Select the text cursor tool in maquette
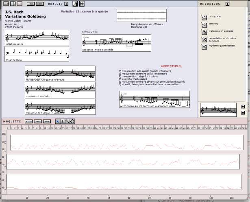This screenshot has height=202, width=250. [x=62, y=121]
